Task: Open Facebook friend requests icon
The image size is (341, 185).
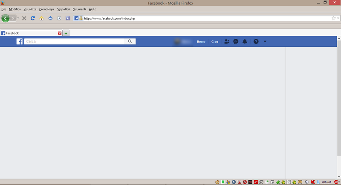Action: click(x=227, y=41)
